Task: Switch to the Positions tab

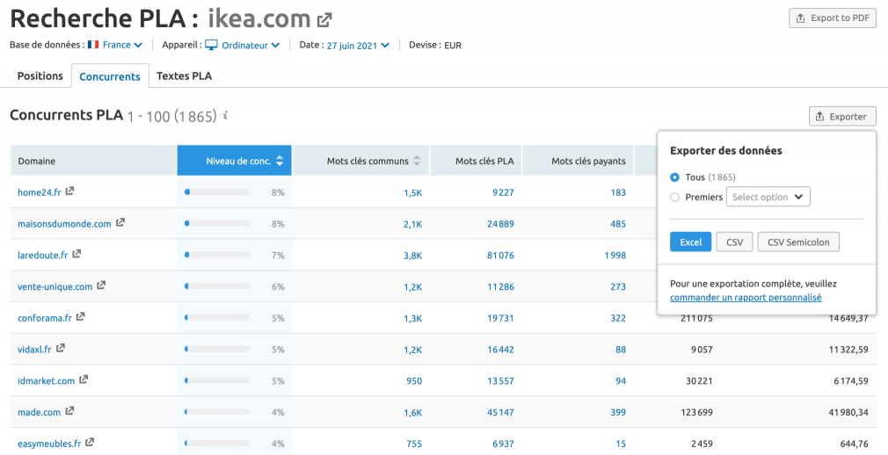Action: (40, 76)
